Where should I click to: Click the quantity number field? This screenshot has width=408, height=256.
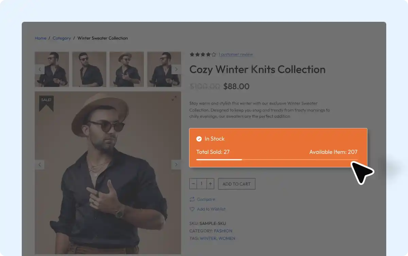pyautogui.click(x=202, y=183)
